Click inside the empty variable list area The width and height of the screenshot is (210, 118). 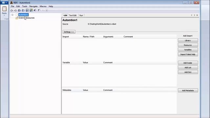(119, 76)
